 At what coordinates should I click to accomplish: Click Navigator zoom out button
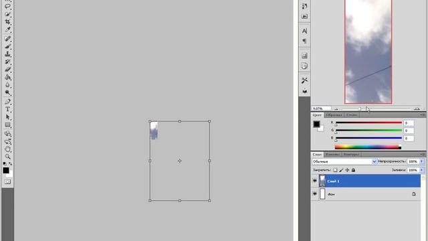click(336, 109)
